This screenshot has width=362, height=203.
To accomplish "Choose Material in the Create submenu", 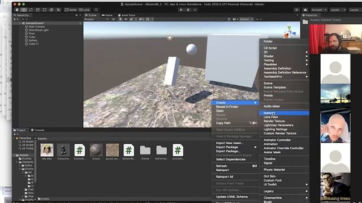I will [x=284, y=113].
